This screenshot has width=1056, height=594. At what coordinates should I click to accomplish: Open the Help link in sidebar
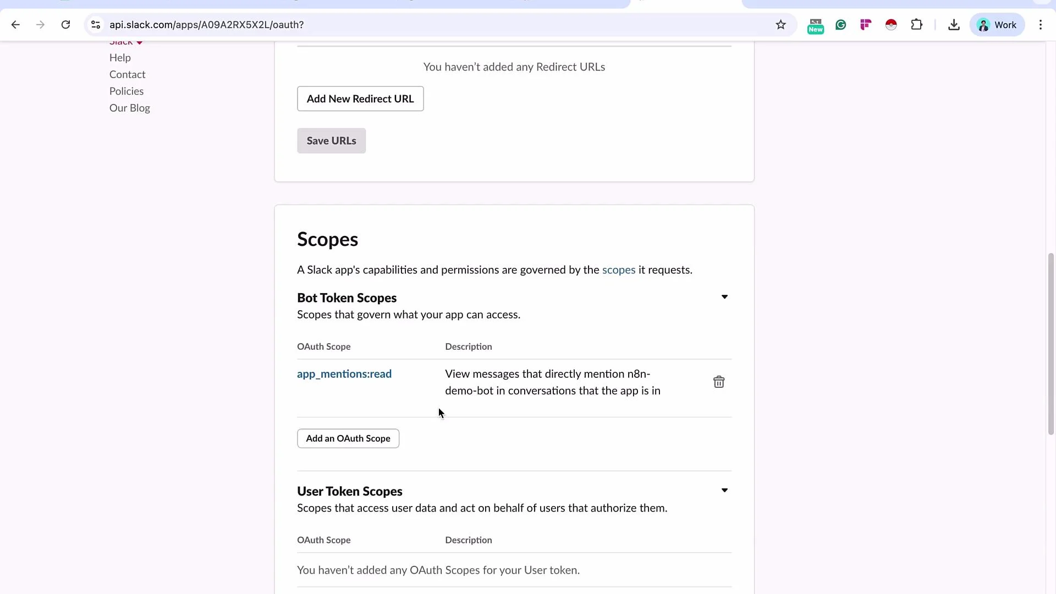pos(120,58)
